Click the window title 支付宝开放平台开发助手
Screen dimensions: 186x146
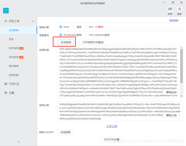point(93,3)
